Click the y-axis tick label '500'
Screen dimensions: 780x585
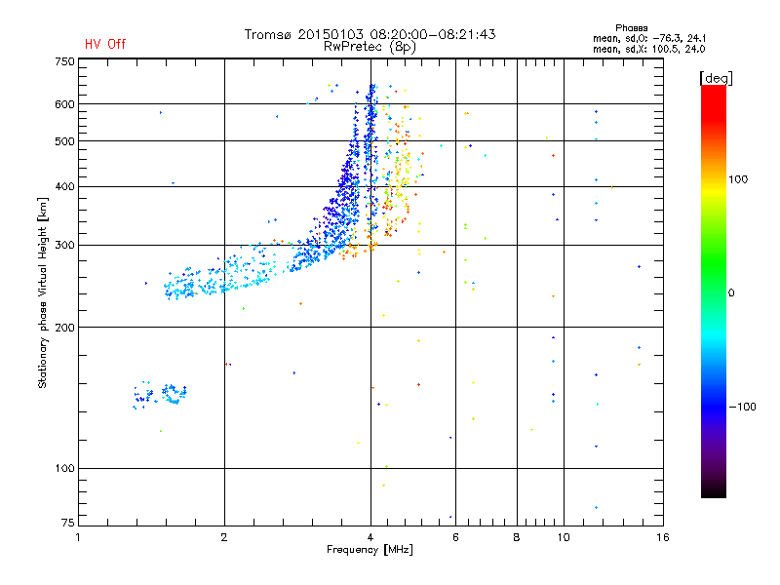click(64, 141)
